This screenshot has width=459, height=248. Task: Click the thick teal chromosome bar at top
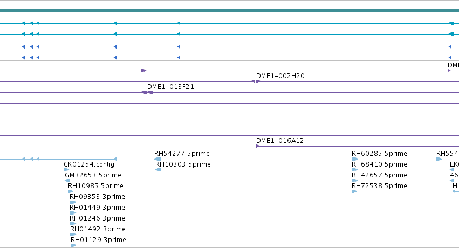[x=230, y=10]
